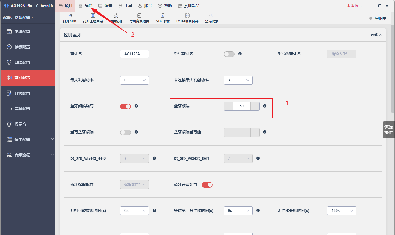Click the info icon next to 蓝牙频偏烧写
The width and height of the screenshot is (395, 235).
(x=136, y=106)
